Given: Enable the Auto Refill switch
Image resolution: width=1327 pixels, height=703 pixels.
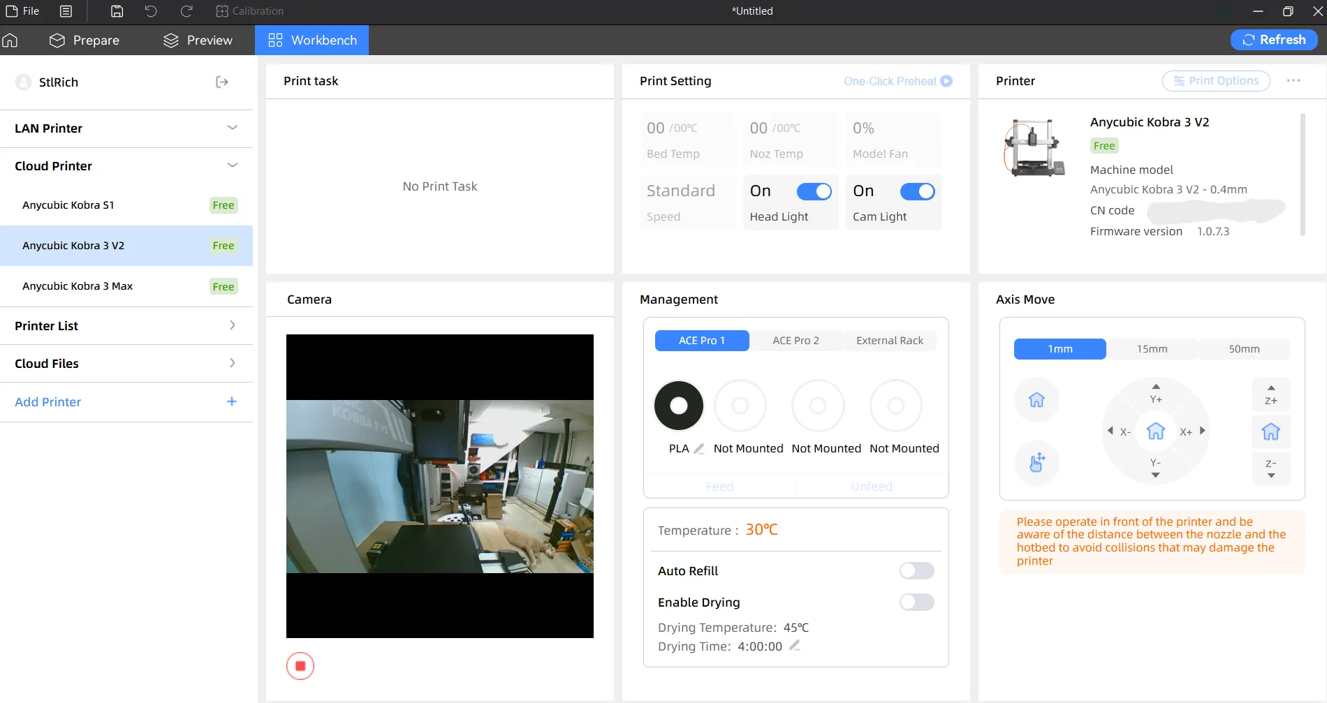Looking at the screenshot, I should [916, 571].
